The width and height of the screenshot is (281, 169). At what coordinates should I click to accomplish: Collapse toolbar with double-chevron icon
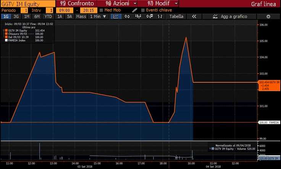point(194,16)
